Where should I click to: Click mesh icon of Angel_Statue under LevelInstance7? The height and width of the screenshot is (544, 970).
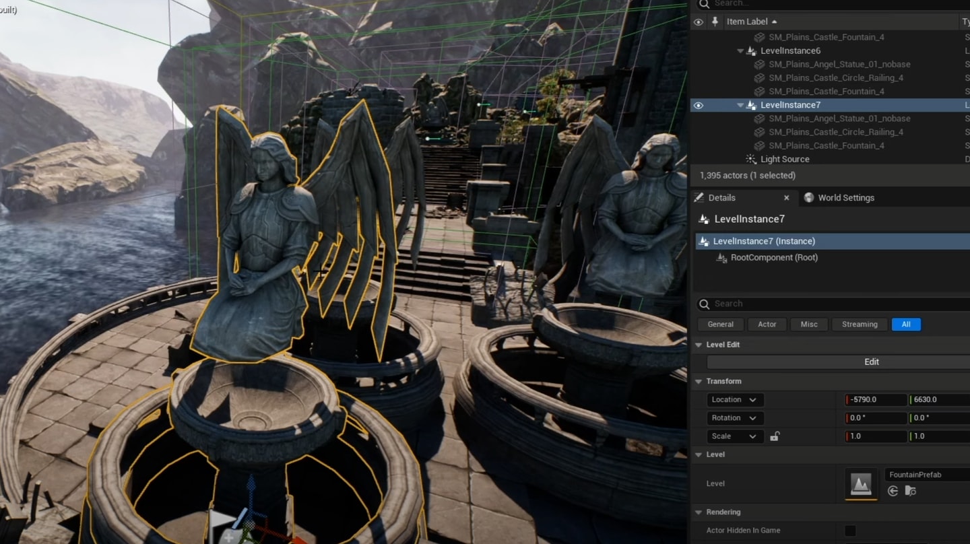759,118
